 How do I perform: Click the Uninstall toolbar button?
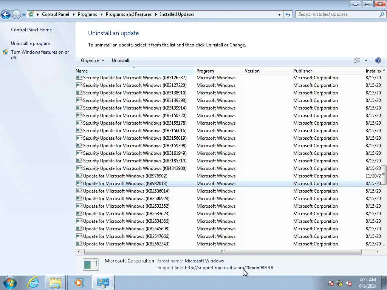tap(121, 60)
